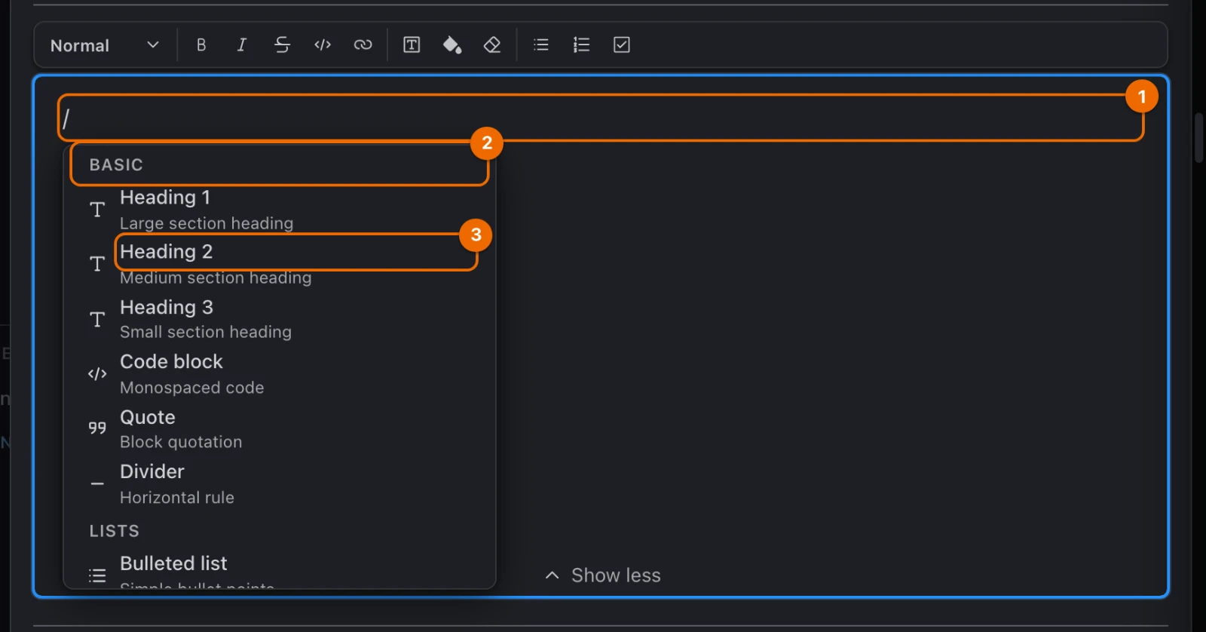Open the fill color bucket tool
The image size is (1206, 632).
(452, 45)
